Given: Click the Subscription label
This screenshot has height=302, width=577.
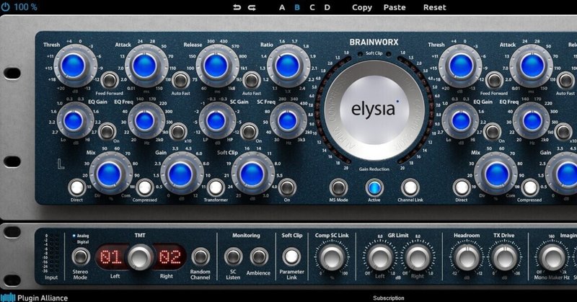Looking at the screenshot, I should point(389,298).
